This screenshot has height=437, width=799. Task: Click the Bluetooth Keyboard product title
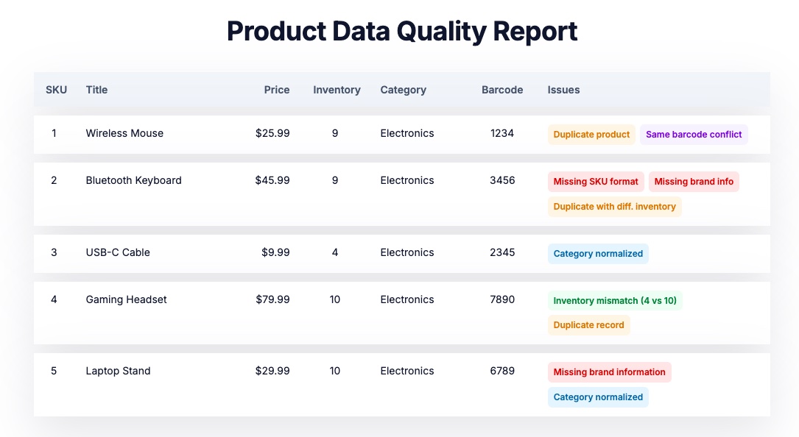[133, 180]
